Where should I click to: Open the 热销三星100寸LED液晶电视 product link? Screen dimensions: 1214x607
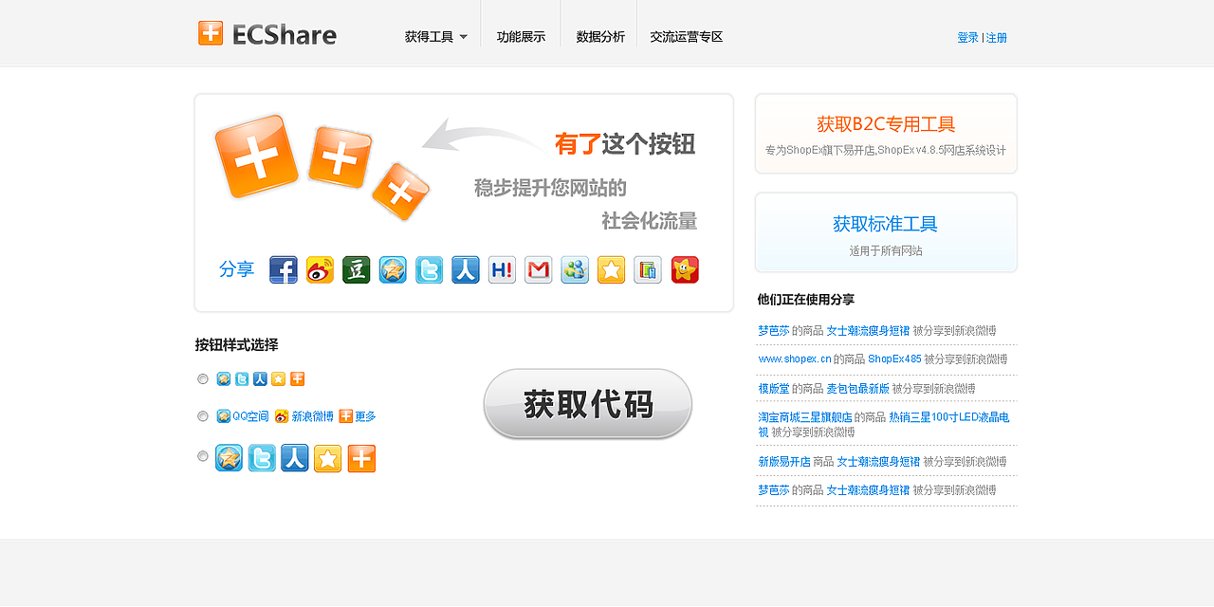pyautogui.click(x=883, y=425)
